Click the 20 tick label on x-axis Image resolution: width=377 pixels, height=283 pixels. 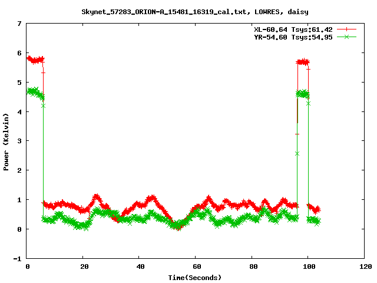pyautogui.click(x=84, y=266)
